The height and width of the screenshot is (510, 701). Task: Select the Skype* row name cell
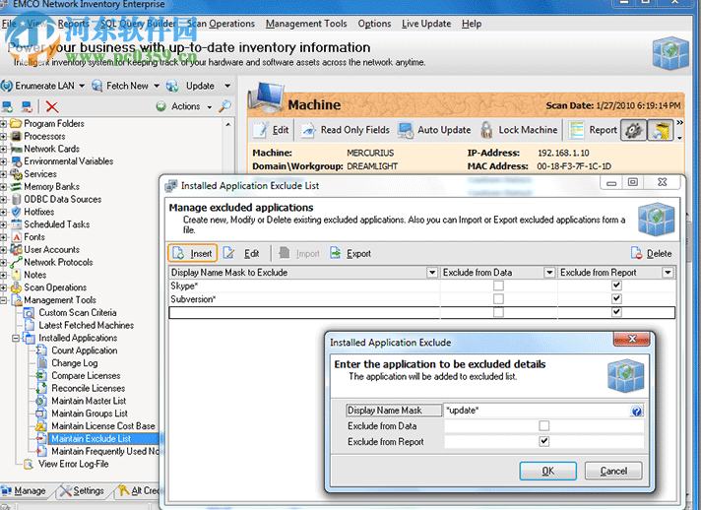[x=304, y=286]
